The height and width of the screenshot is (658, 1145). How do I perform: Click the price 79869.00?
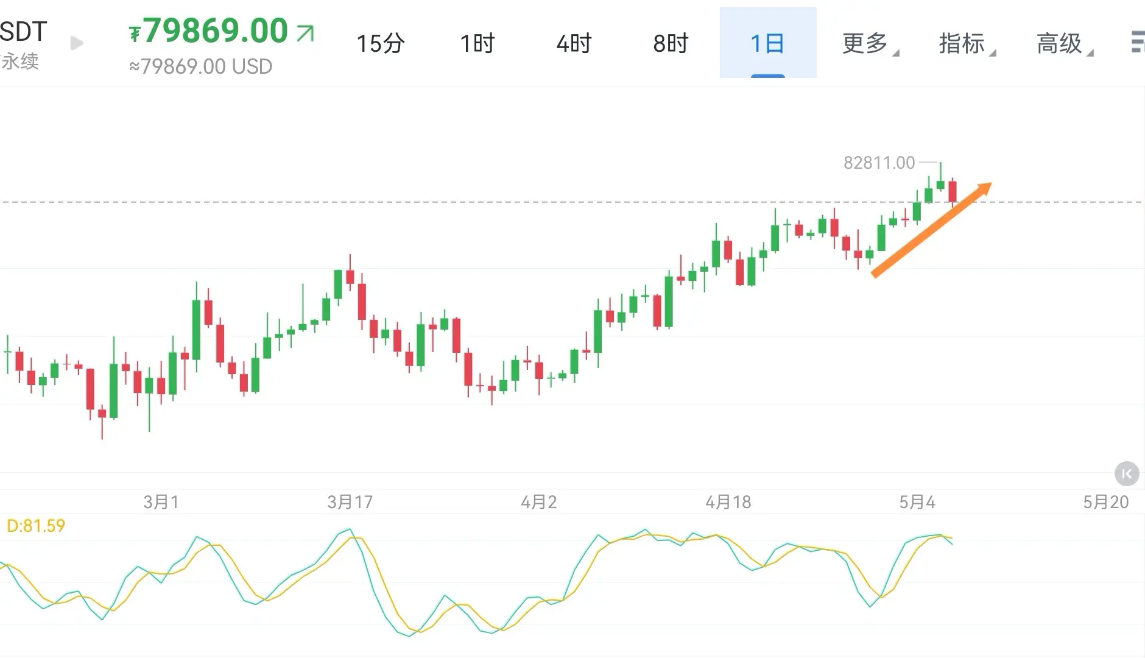(208, 30)
